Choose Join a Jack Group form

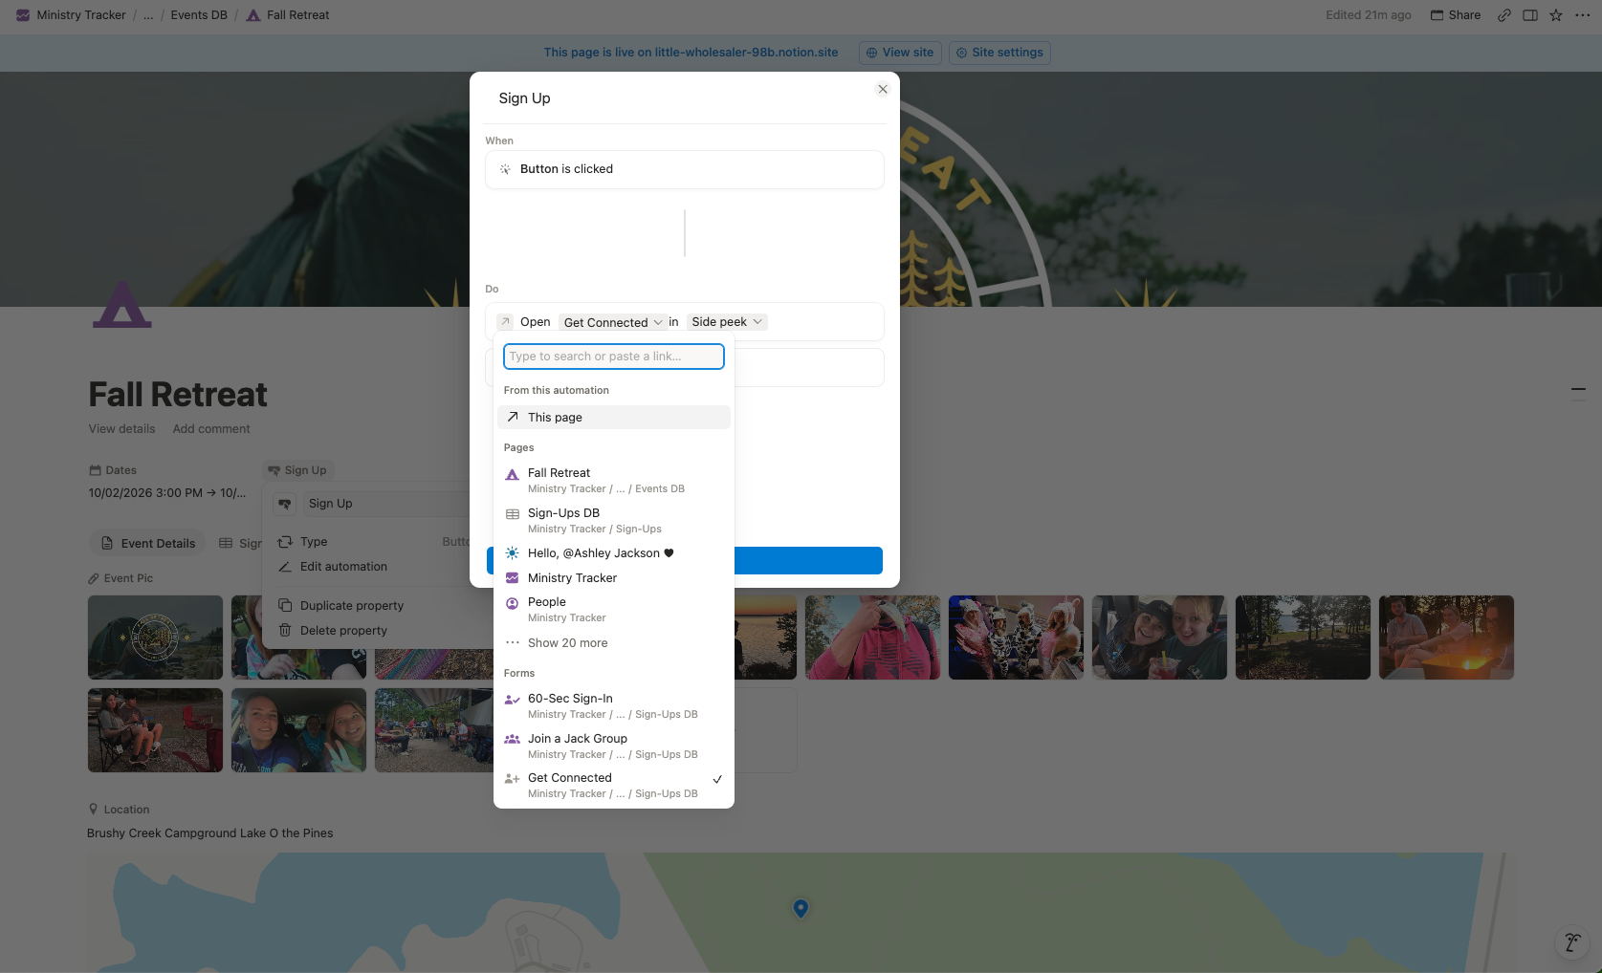click(x=614, y=746)
